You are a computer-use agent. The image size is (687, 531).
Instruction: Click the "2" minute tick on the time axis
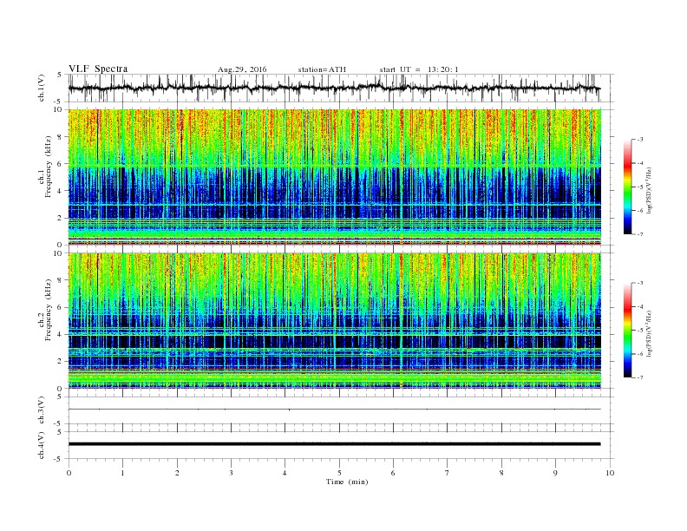[177, 473]
